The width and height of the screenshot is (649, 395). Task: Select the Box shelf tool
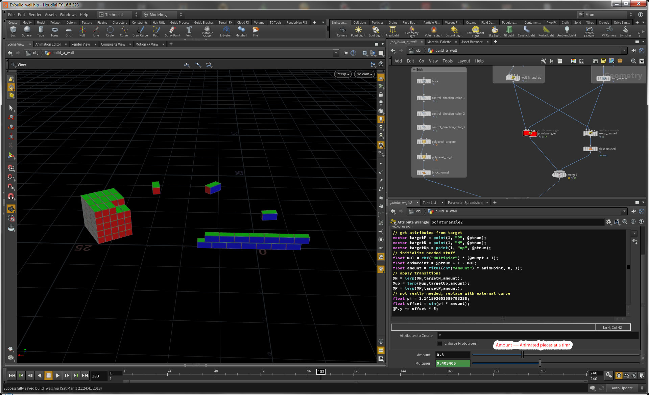pos(13,31)
